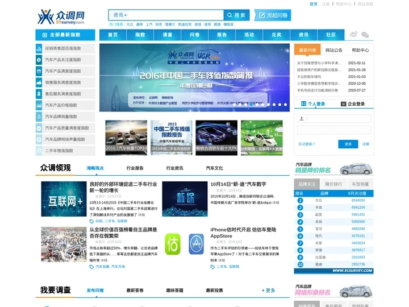Click the 登录 link in top bar
The width and height of the screenshot is (409, 307).
pos(314,4)
